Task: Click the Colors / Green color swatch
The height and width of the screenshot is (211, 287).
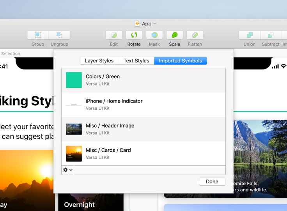Action: 74,80
